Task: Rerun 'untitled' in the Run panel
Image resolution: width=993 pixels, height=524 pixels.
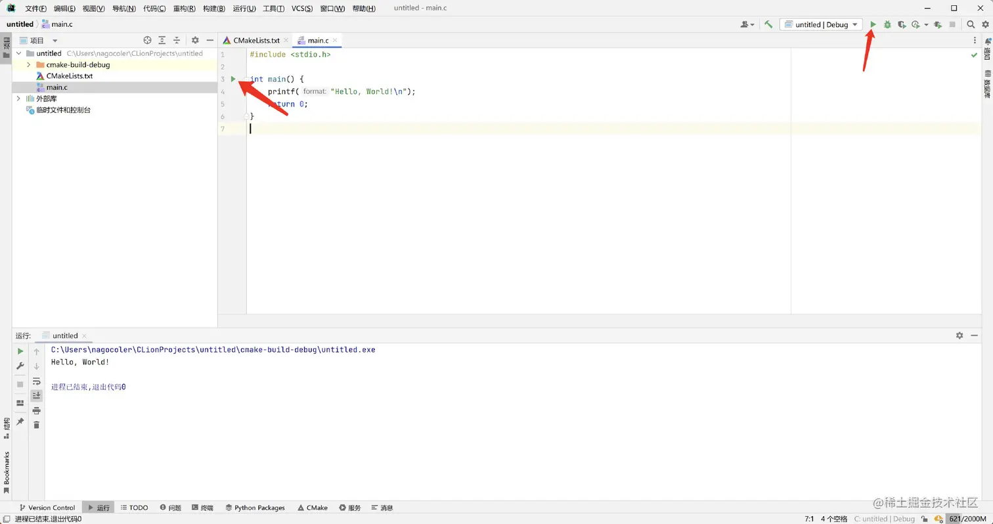Action: point(20,351)
